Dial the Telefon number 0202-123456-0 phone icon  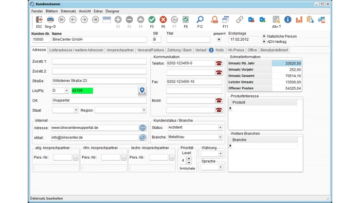219,63
